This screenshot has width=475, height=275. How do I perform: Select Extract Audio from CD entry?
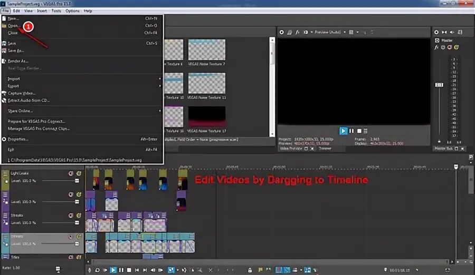click(x=82, y=101)
